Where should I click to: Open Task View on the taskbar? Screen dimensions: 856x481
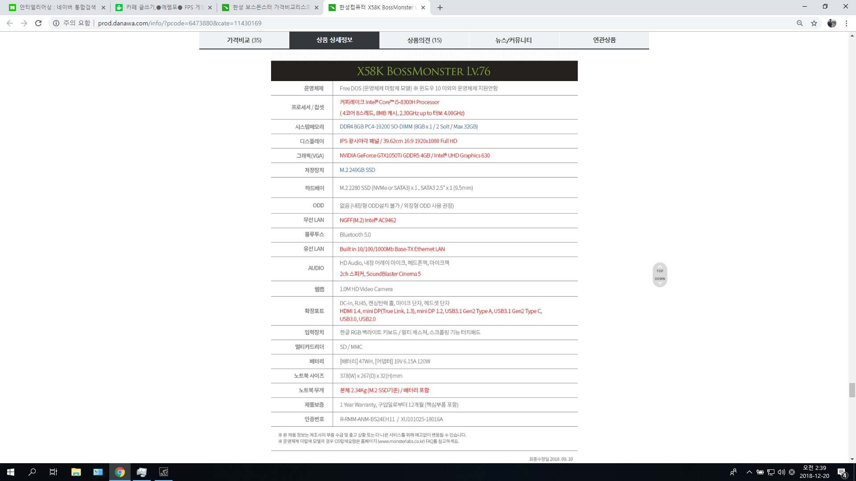click(53, 472)
